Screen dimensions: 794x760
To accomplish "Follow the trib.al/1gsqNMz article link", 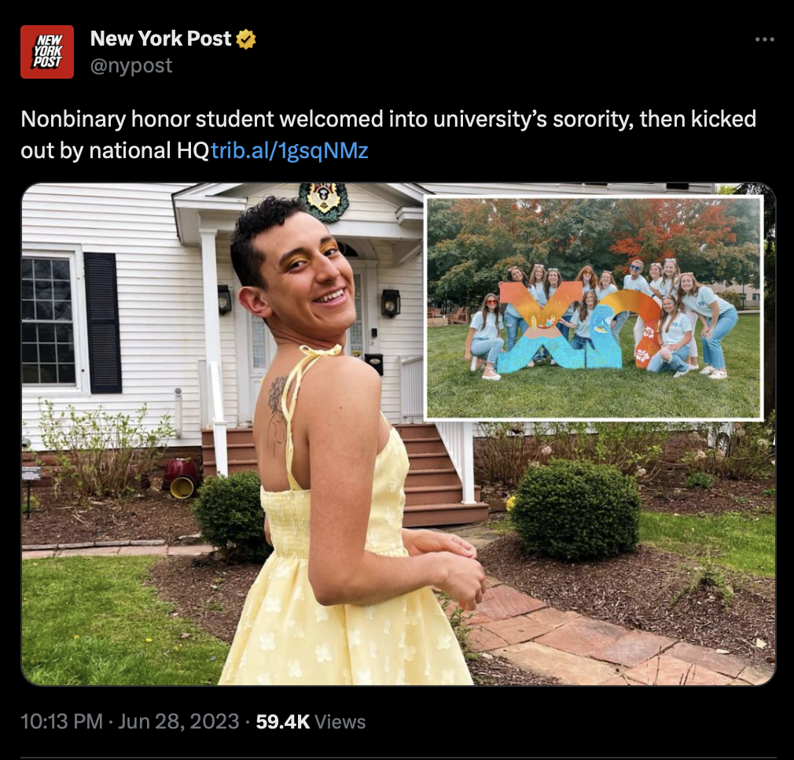I will [289, 150].
